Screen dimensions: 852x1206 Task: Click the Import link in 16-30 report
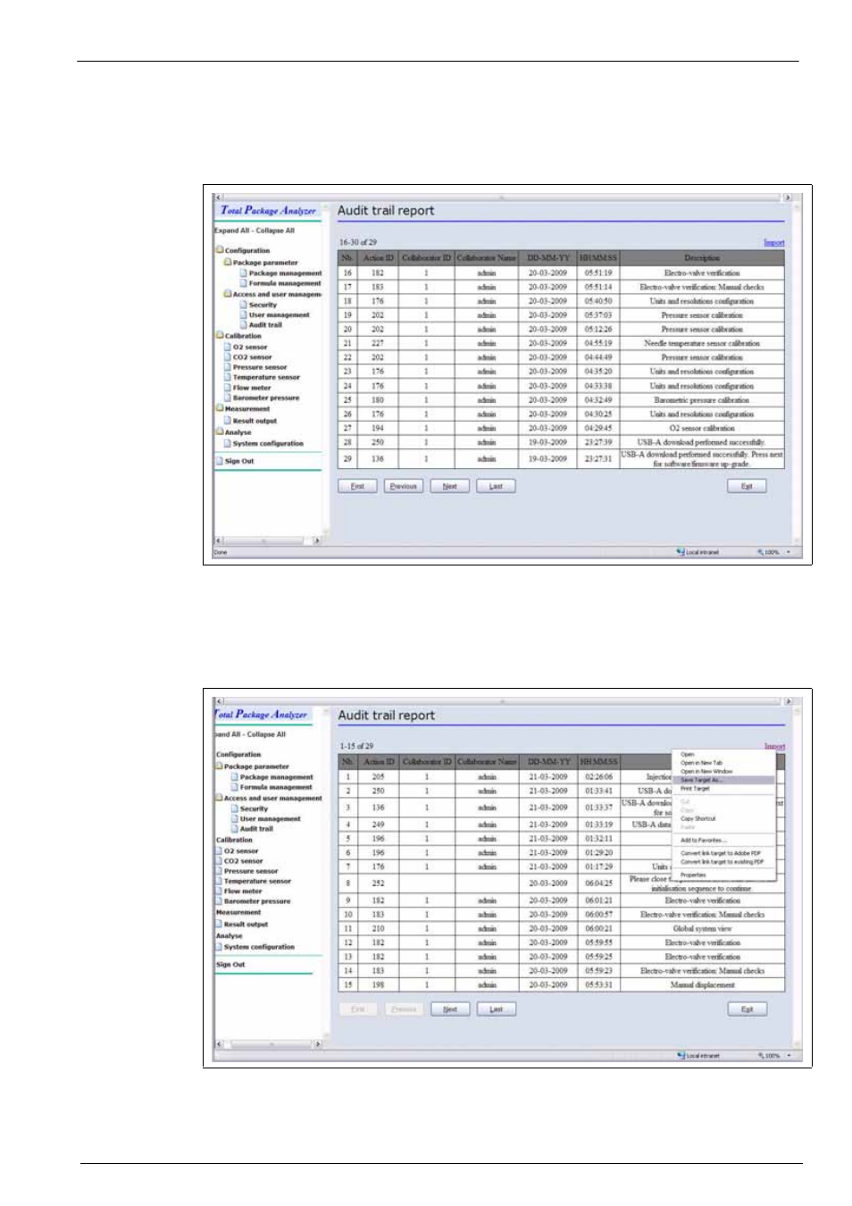click(x=773, y=242)
